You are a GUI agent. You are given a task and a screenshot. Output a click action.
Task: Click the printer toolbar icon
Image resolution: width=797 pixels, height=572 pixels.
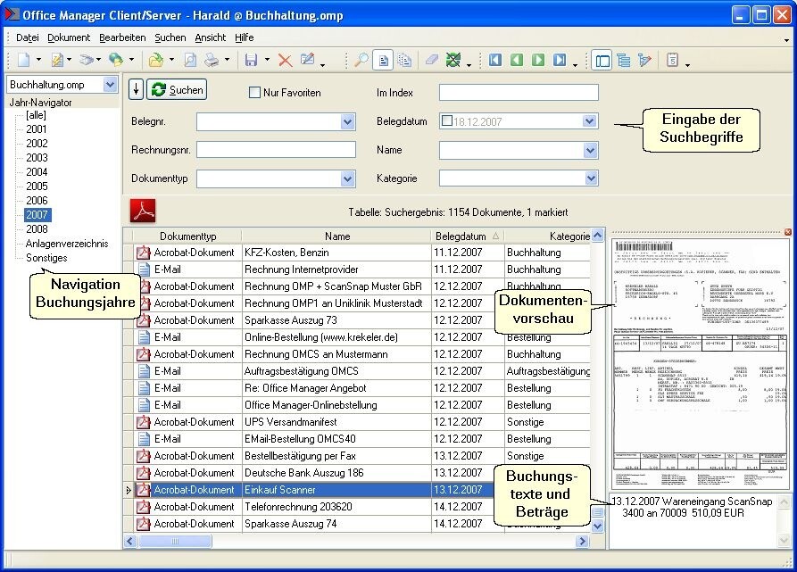click(x=212, y=61)
